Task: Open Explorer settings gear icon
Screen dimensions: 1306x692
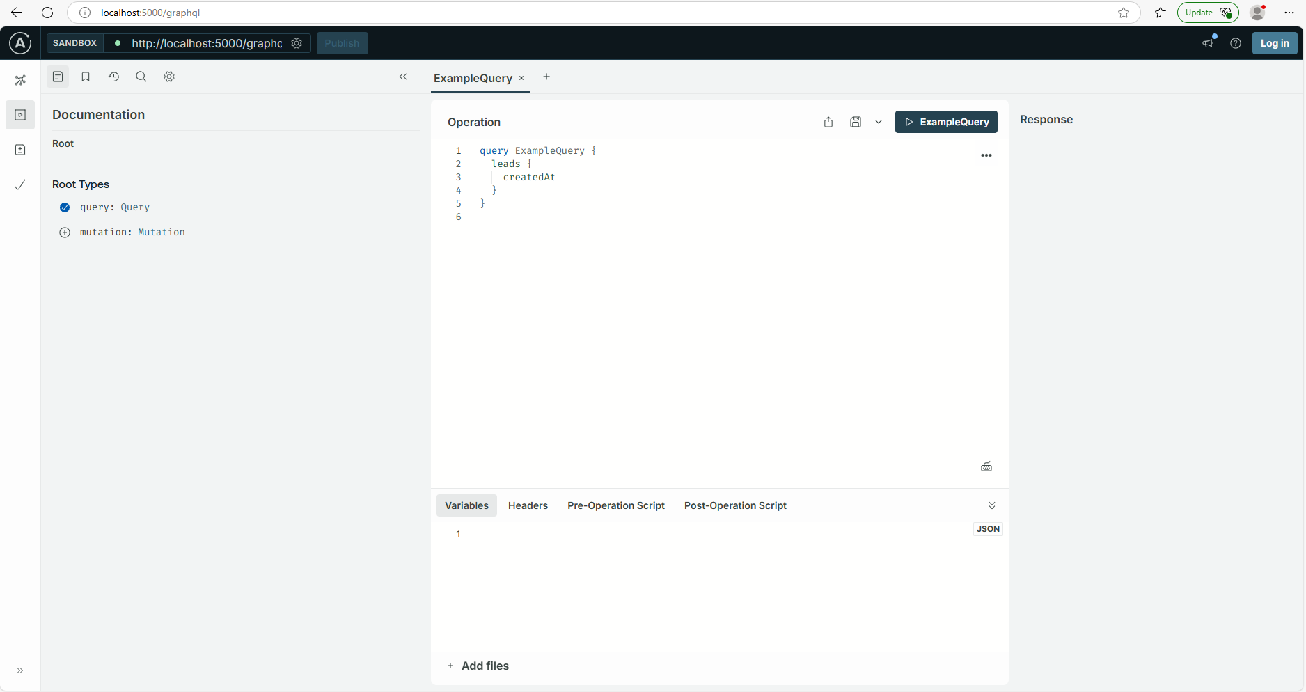Action: pos(169,77)
